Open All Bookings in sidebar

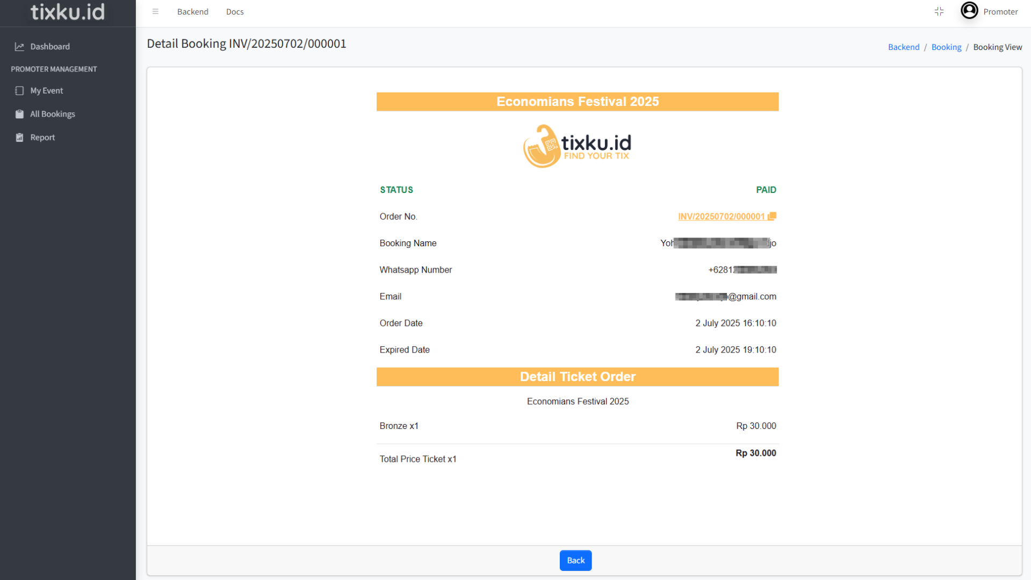click(x=53, y=114)
